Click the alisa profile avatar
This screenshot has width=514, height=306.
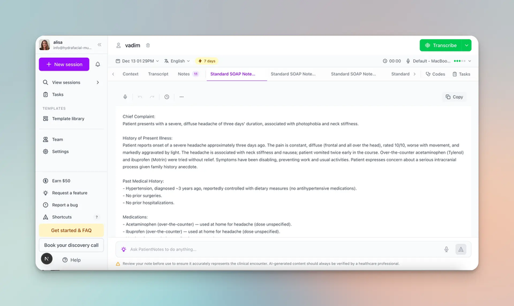pos(44,44)
